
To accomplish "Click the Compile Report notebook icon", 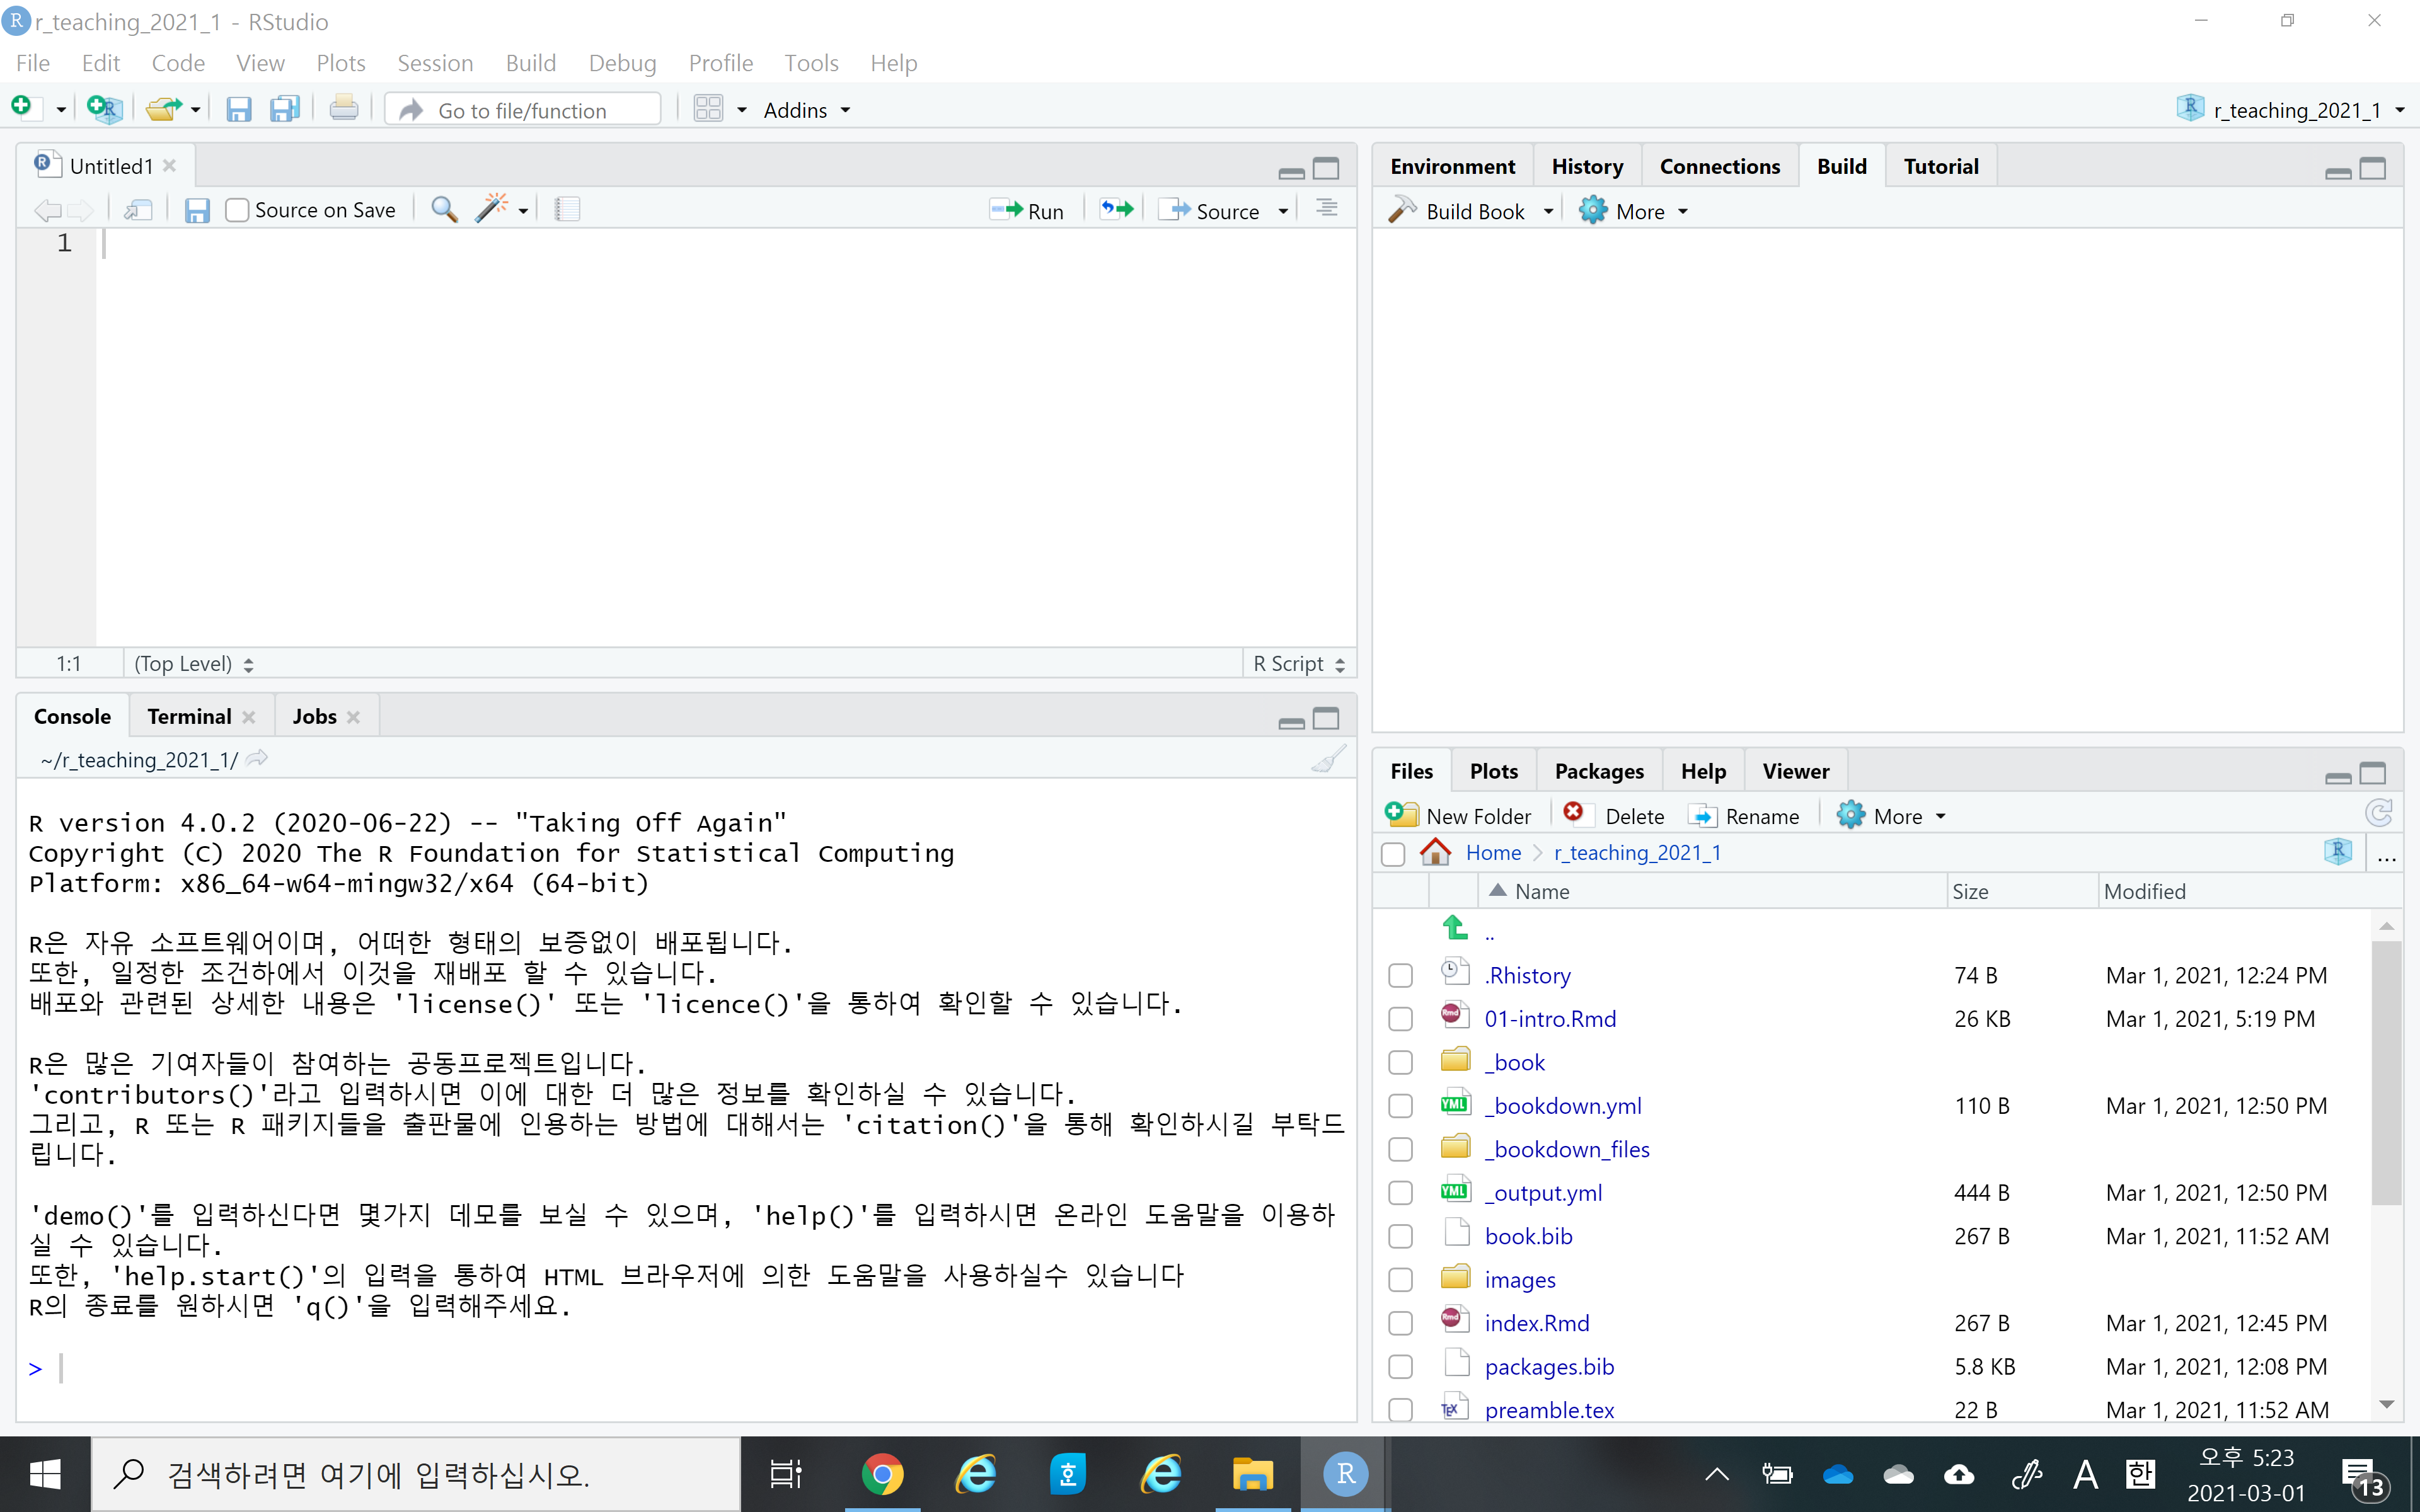I will coord(567,210).
